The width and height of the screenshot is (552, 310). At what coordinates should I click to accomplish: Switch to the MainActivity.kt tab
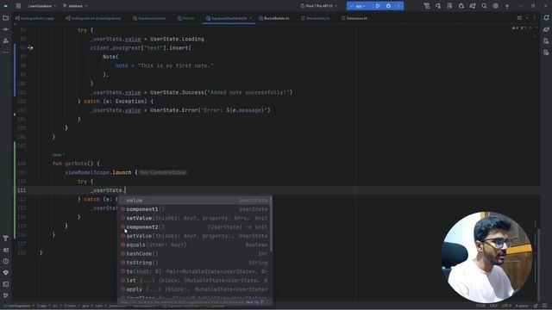click(x=316, y=18)
